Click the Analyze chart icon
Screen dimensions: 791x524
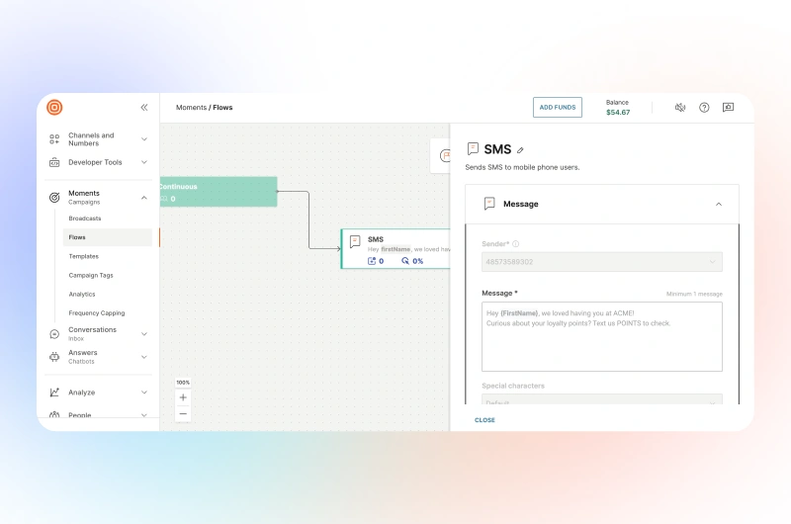54,393
